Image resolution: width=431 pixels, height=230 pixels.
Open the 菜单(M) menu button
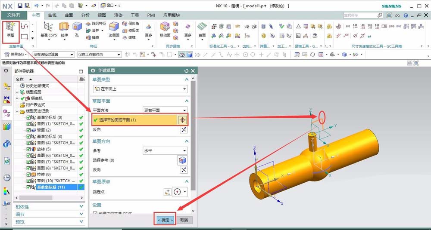(16, 55)
